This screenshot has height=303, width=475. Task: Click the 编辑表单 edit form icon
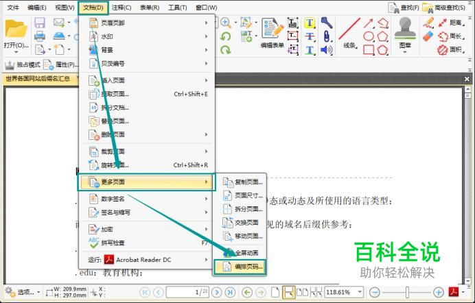pos(273,28)
